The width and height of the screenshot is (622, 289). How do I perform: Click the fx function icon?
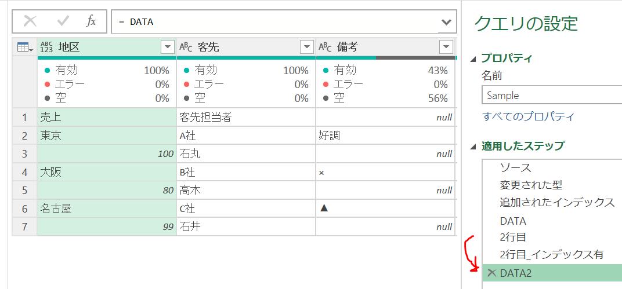point(91,21)
